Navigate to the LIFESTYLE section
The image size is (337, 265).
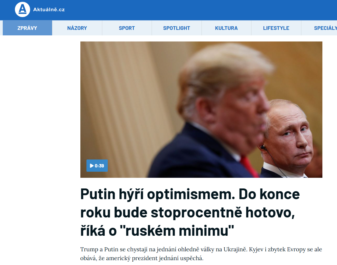tap(276, 28)
